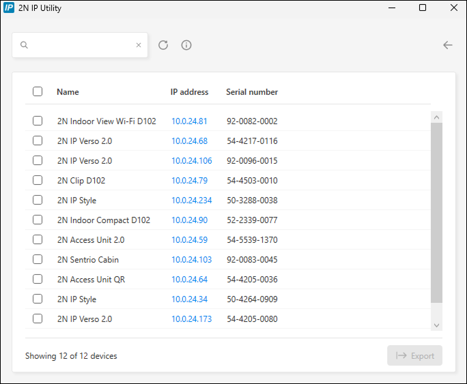
Task: Click the IP address column header
Action: point(189,92)
